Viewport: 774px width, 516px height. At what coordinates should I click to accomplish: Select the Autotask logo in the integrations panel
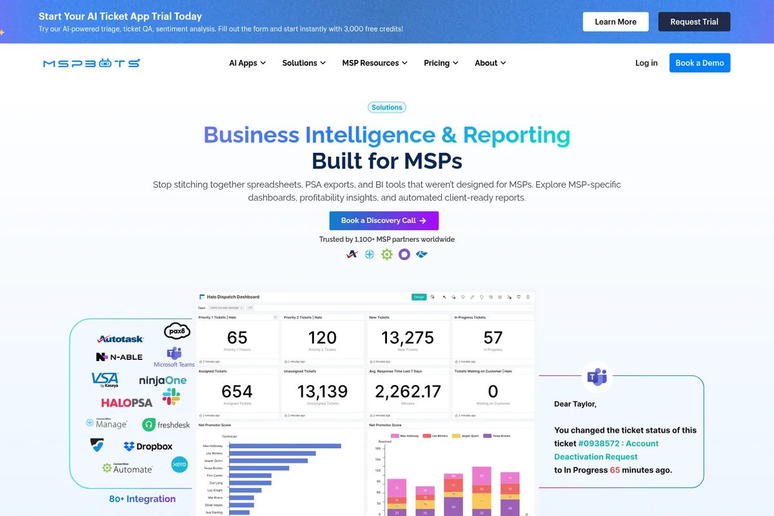[x=121, y=338]
